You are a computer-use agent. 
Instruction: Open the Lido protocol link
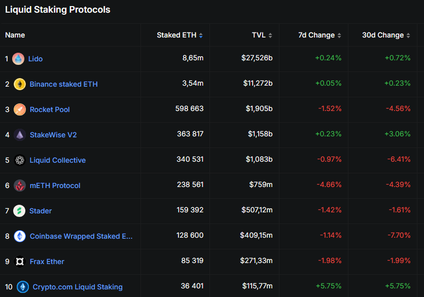36,59
